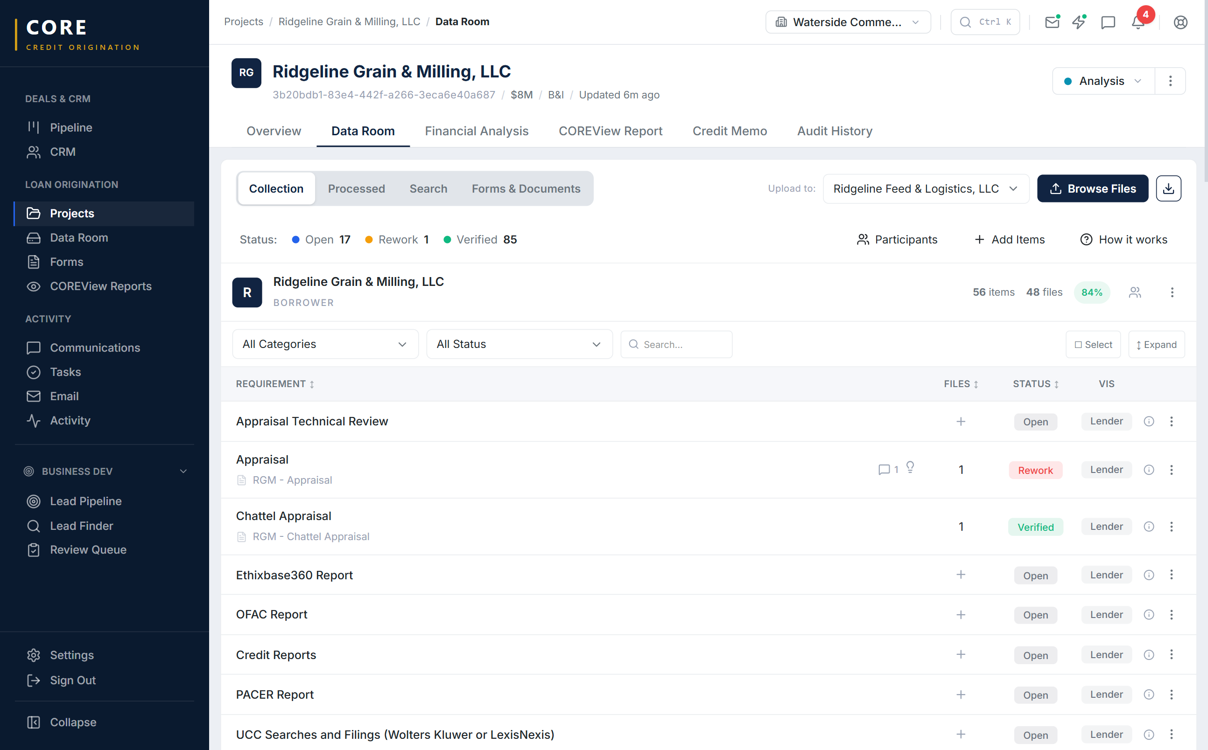Viewport: 1208px width, 750px height.
Task: Toggle the Lender visibility on the OFAC Report row
Action: pyautogui.click(x=1106, y=615)
